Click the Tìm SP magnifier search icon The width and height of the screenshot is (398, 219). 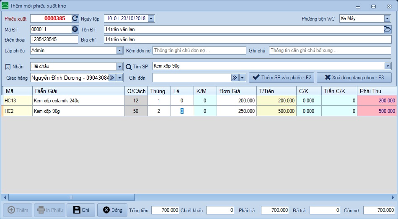129,67
